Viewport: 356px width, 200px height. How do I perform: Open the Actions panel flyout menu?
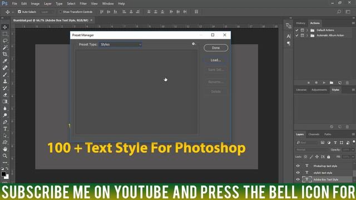(x=353, y=23)
